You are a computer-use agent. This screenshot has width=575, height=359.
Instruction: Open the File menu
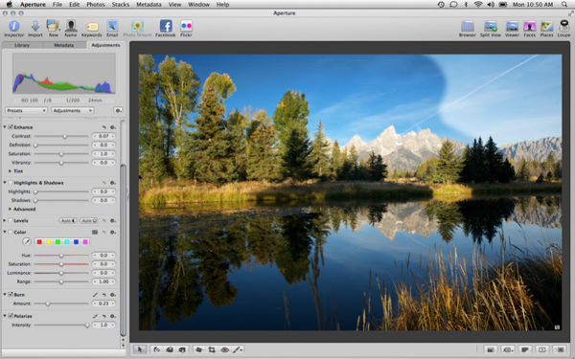(57, 5)
